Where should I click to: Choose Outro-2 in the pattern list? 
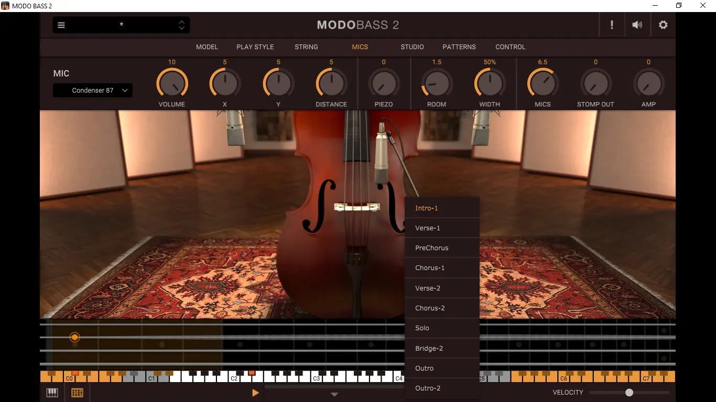point(442,388)
